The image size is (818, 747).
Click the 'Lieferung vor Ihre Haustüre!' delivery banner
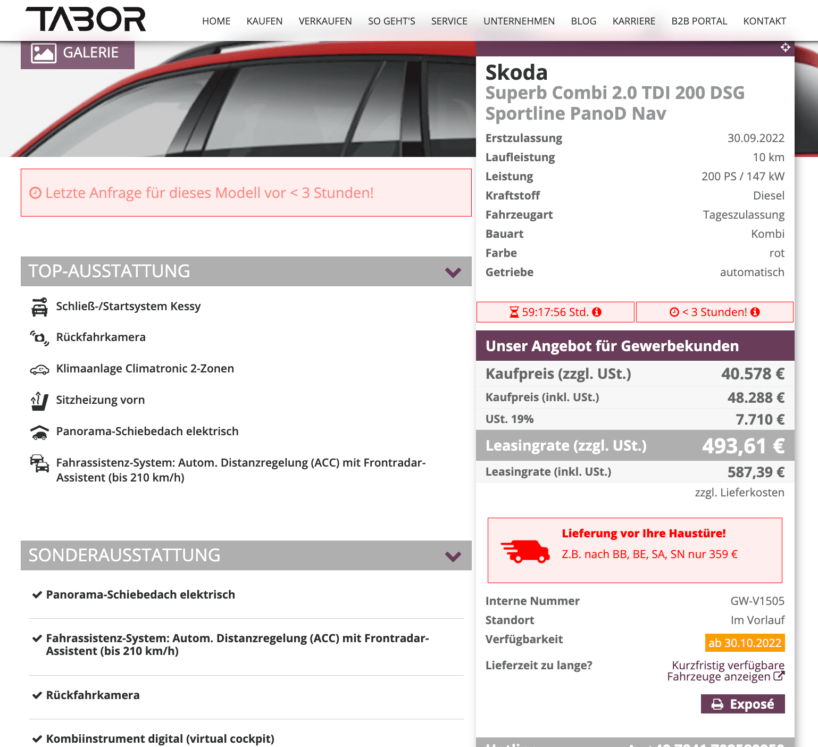pyautogui.click(x=635, y=550)
